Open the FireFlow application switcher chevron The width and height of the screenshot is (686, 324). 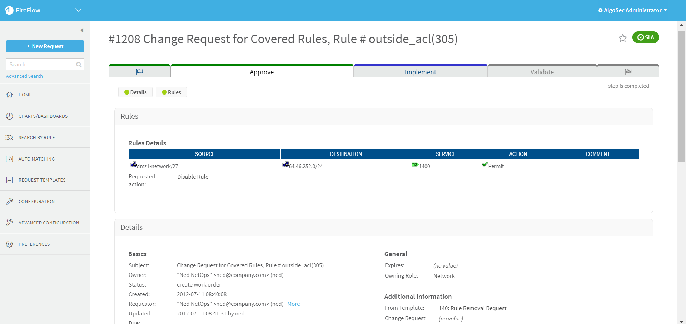78,10
